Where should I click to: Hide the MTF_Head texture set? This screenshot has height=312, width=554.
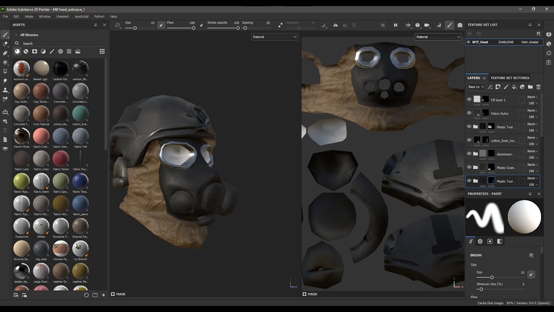469,42
